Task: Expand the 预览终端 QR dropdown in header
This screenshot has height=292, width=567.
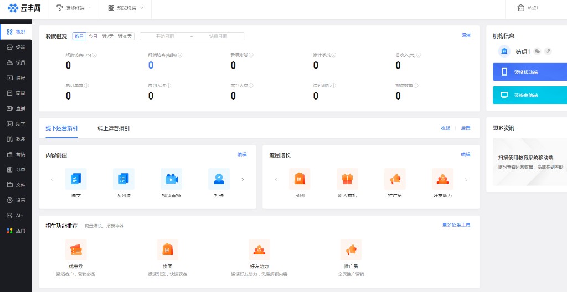Action: 126,8
